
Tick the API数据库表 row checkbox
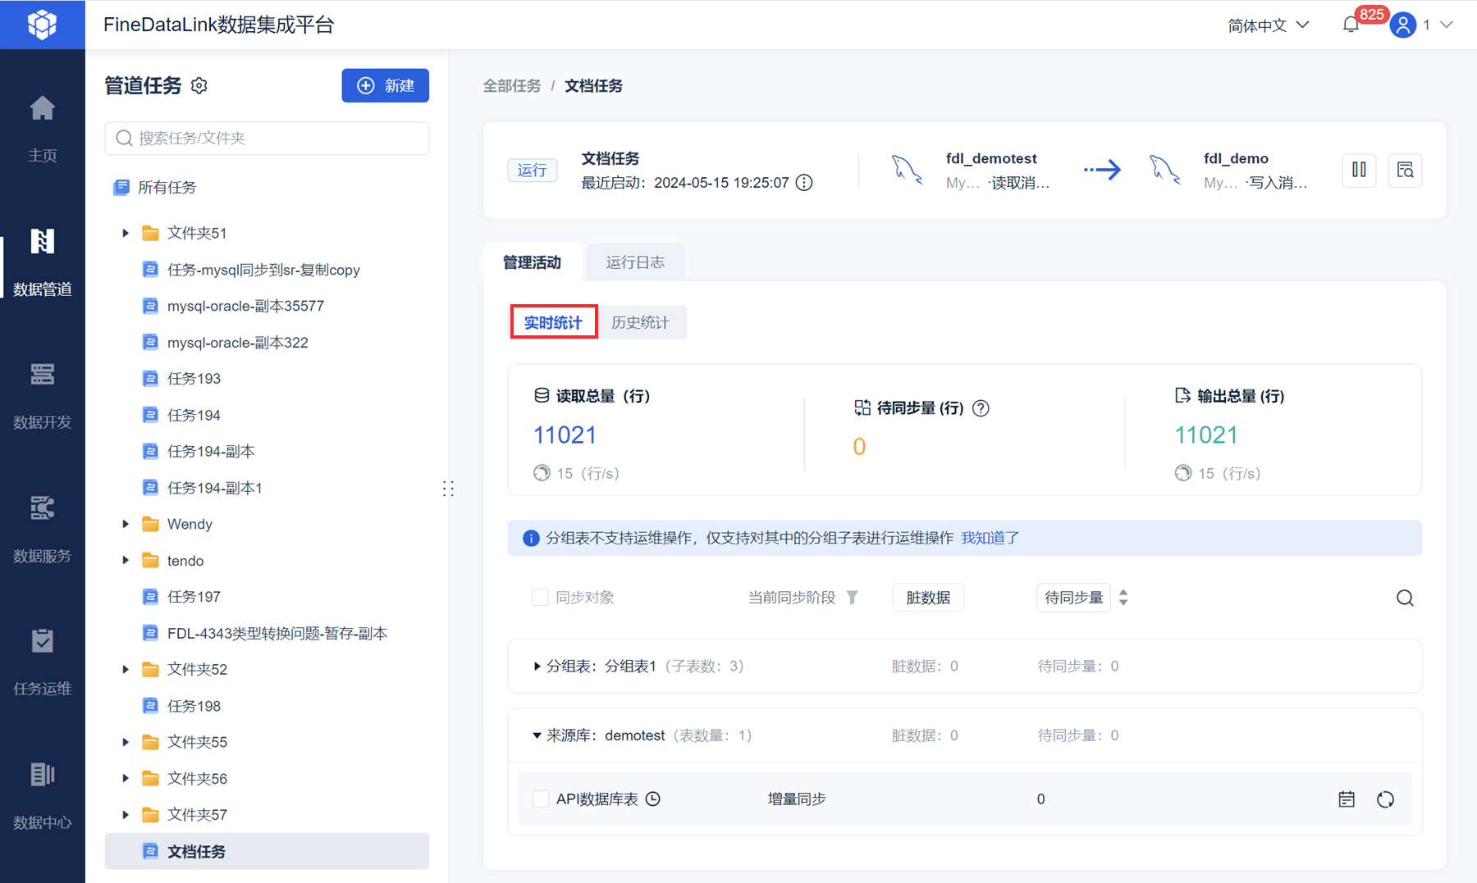click(x=541, y=799)
